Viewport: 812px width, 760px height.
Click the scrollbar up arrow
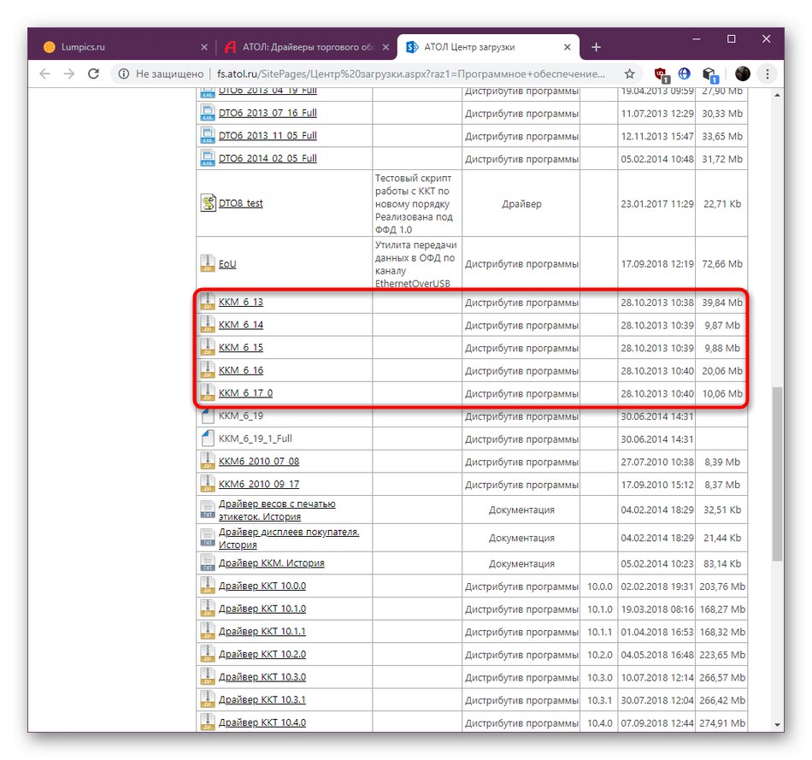(777, 95)
